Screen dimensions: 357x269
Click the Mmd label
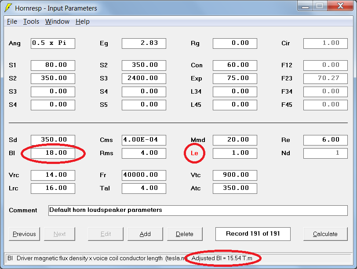click(x=198, y=140)
